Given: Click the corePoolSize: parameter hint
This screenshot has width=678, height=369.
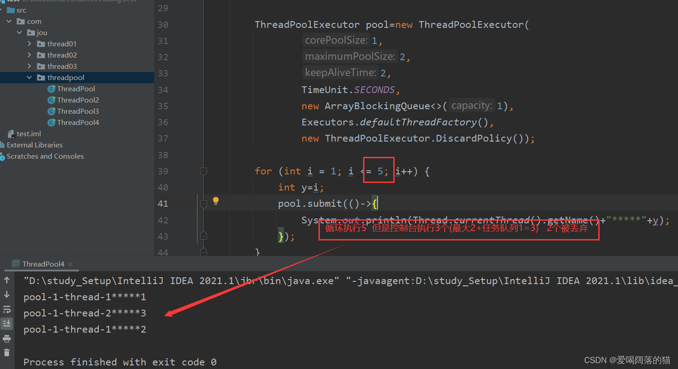Looking at the screenshot, I should pos(336,40).
